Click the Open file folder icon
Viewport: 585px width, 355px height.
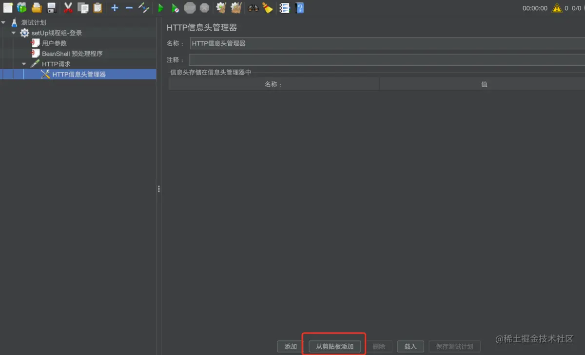tap(37, 7)
